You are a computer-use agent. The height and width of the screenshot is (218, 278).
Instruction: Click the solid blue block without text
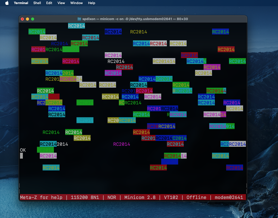(170, 162)
